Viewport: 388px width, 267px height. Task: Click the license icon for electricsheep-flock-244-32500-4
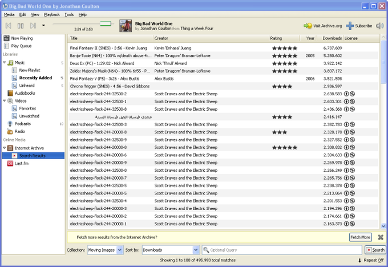coord(349,201)
